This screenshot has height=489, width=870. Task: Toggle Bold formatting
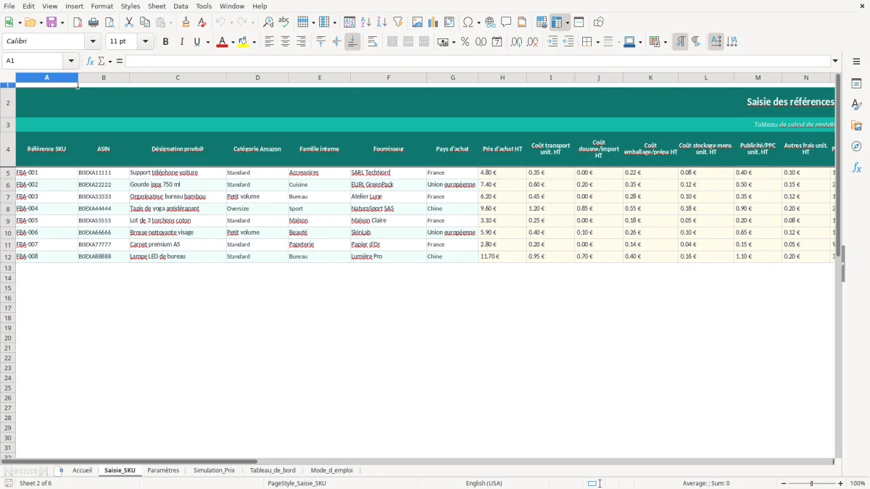[166, 42]
